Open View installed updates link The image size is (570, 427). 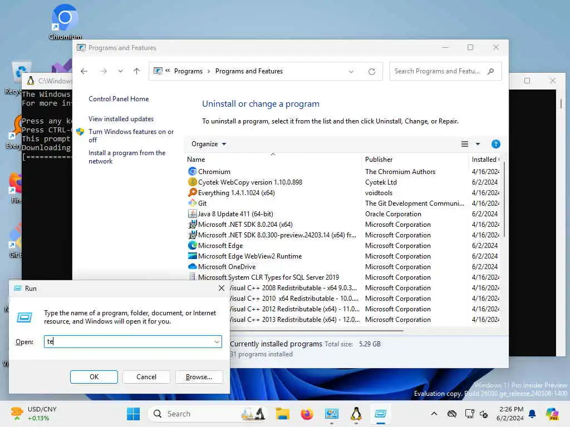click(x=121, y=119)
